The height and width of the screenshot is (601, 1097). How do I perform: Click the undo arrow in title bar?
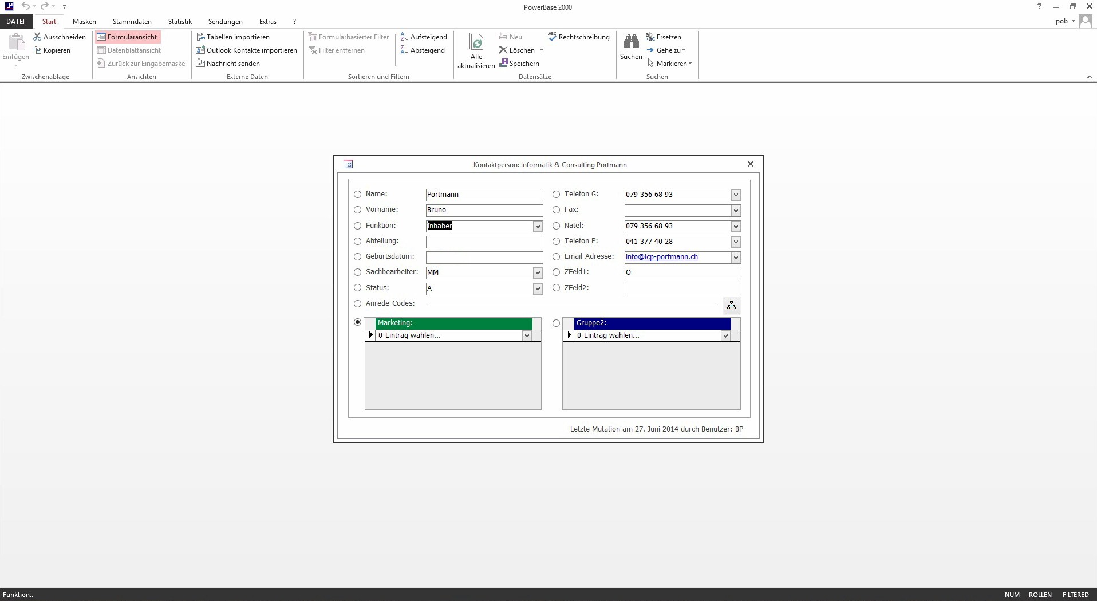click(x=26, y=6)
